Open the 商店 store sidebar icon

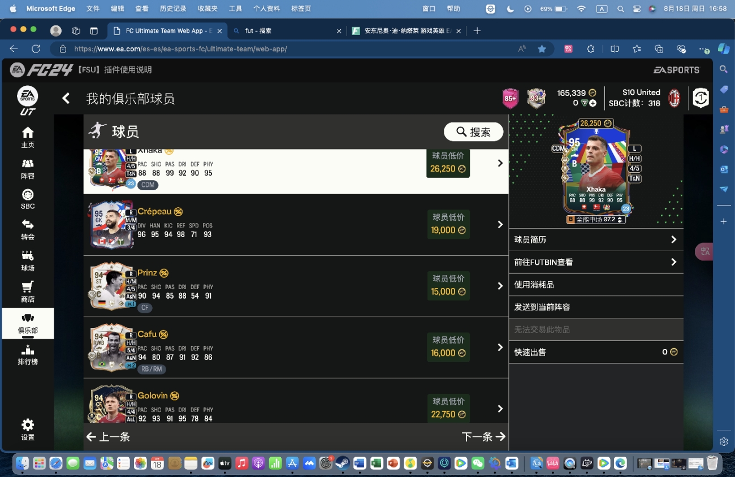[28, 292]
